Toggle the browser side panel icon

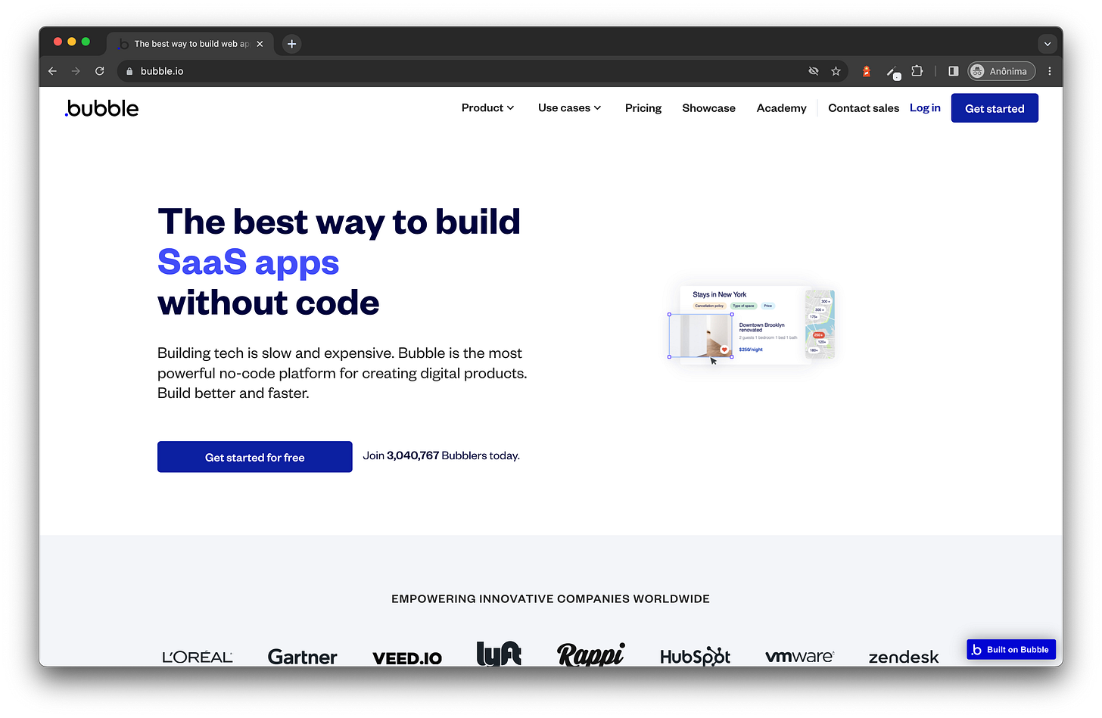click(x=954, y=71)
